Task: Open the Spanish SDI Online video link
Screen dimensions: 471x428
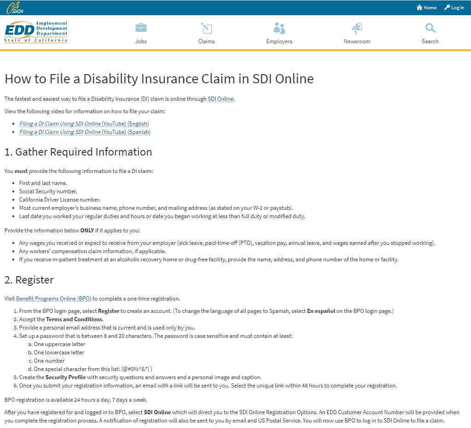Action: (x=85, y=132)
